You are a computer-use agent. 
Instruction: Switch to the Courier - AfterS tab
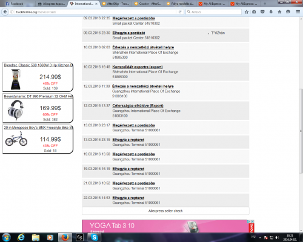click(148, 4)
